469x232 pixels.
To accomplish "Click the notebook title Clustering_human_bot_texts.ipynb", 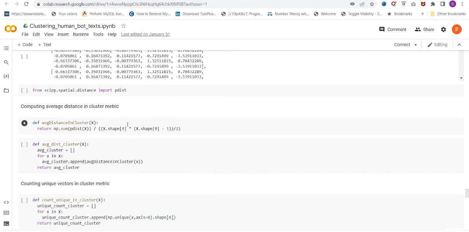I will (72, 26).
